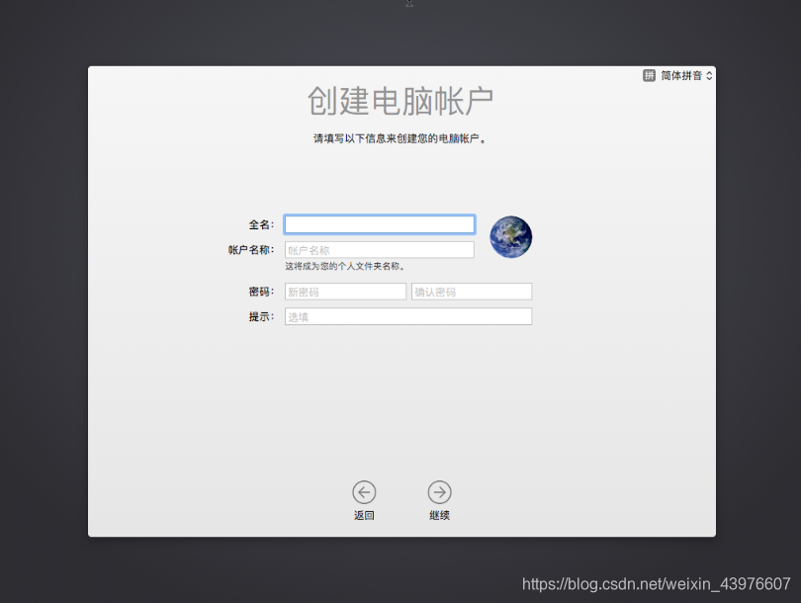Click the circular continue arrow icon
Image resolution: width=801 pixels, height=603 pixels.
coord(439,492)
